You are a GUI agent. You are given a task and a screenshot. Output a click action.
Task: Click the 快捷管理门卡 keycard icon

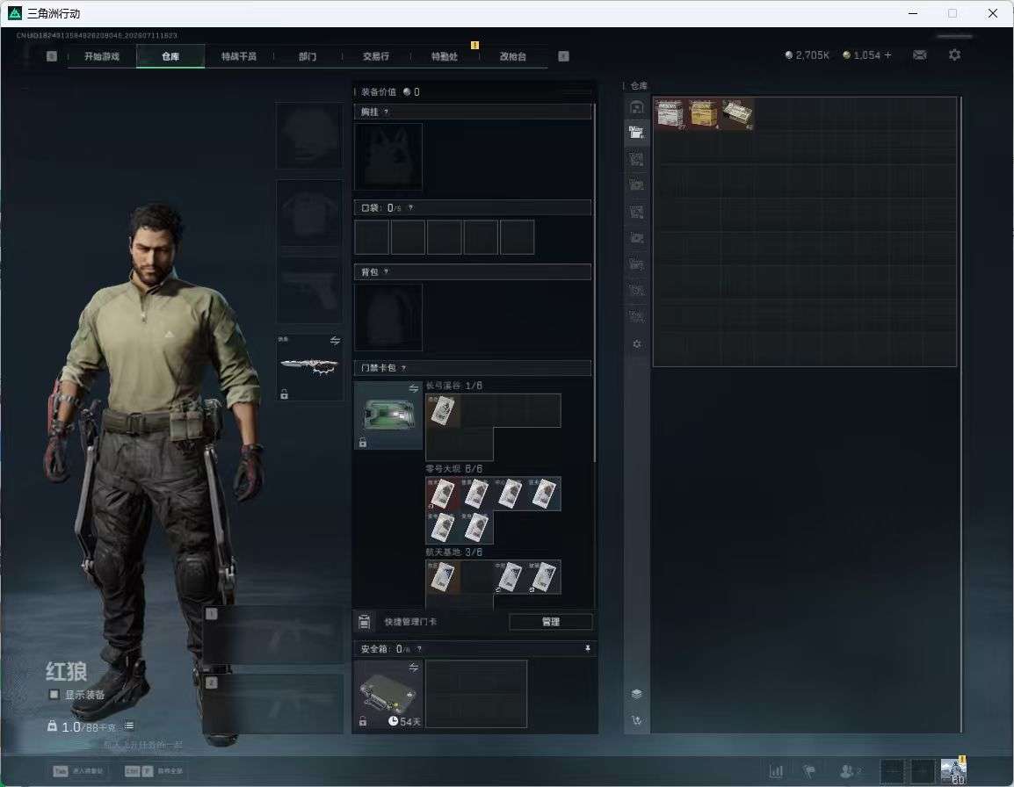[364, 622]
